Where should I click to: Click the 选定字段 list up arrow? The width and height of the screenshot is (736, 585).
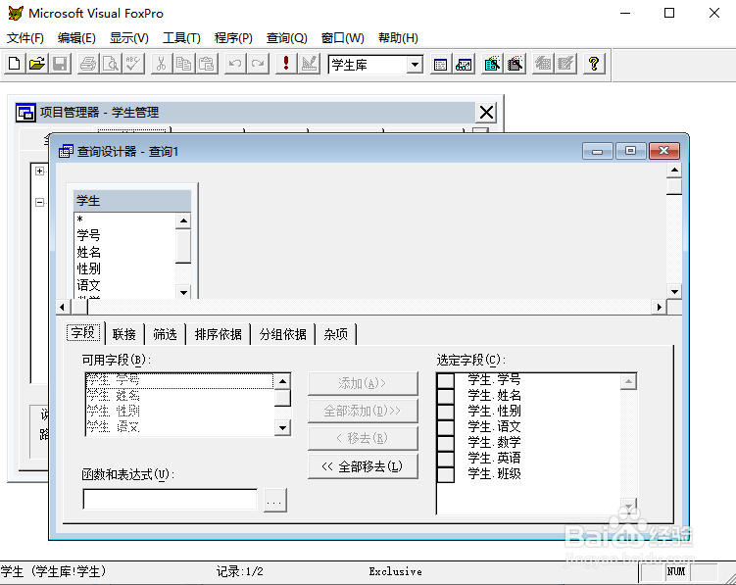[x=628, y=381]
